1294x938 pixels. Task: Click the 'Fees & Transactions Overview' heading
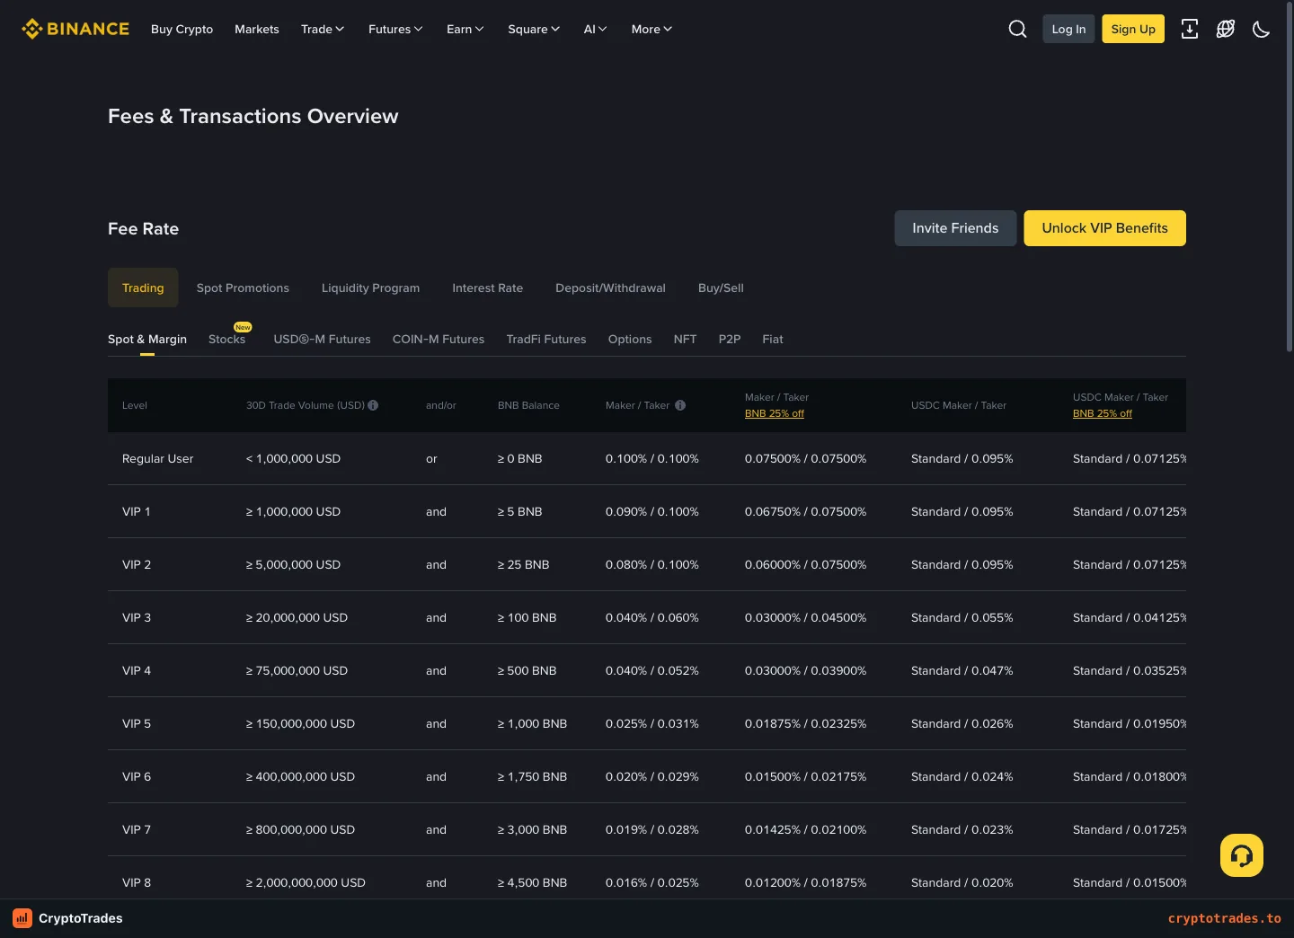pyautogui.click(x=253, y=116)
